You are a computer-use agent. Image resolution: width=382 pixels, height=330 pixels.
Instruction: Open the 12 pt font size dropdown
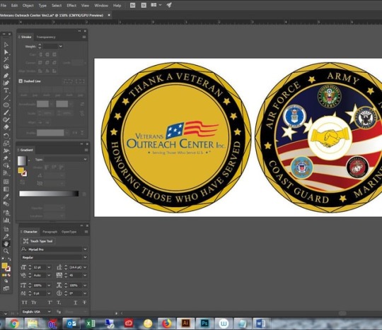tap(49, 267)
